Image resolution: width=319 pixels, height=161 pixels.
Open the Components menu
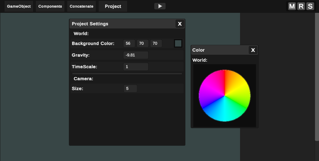[x=50, y=6]
